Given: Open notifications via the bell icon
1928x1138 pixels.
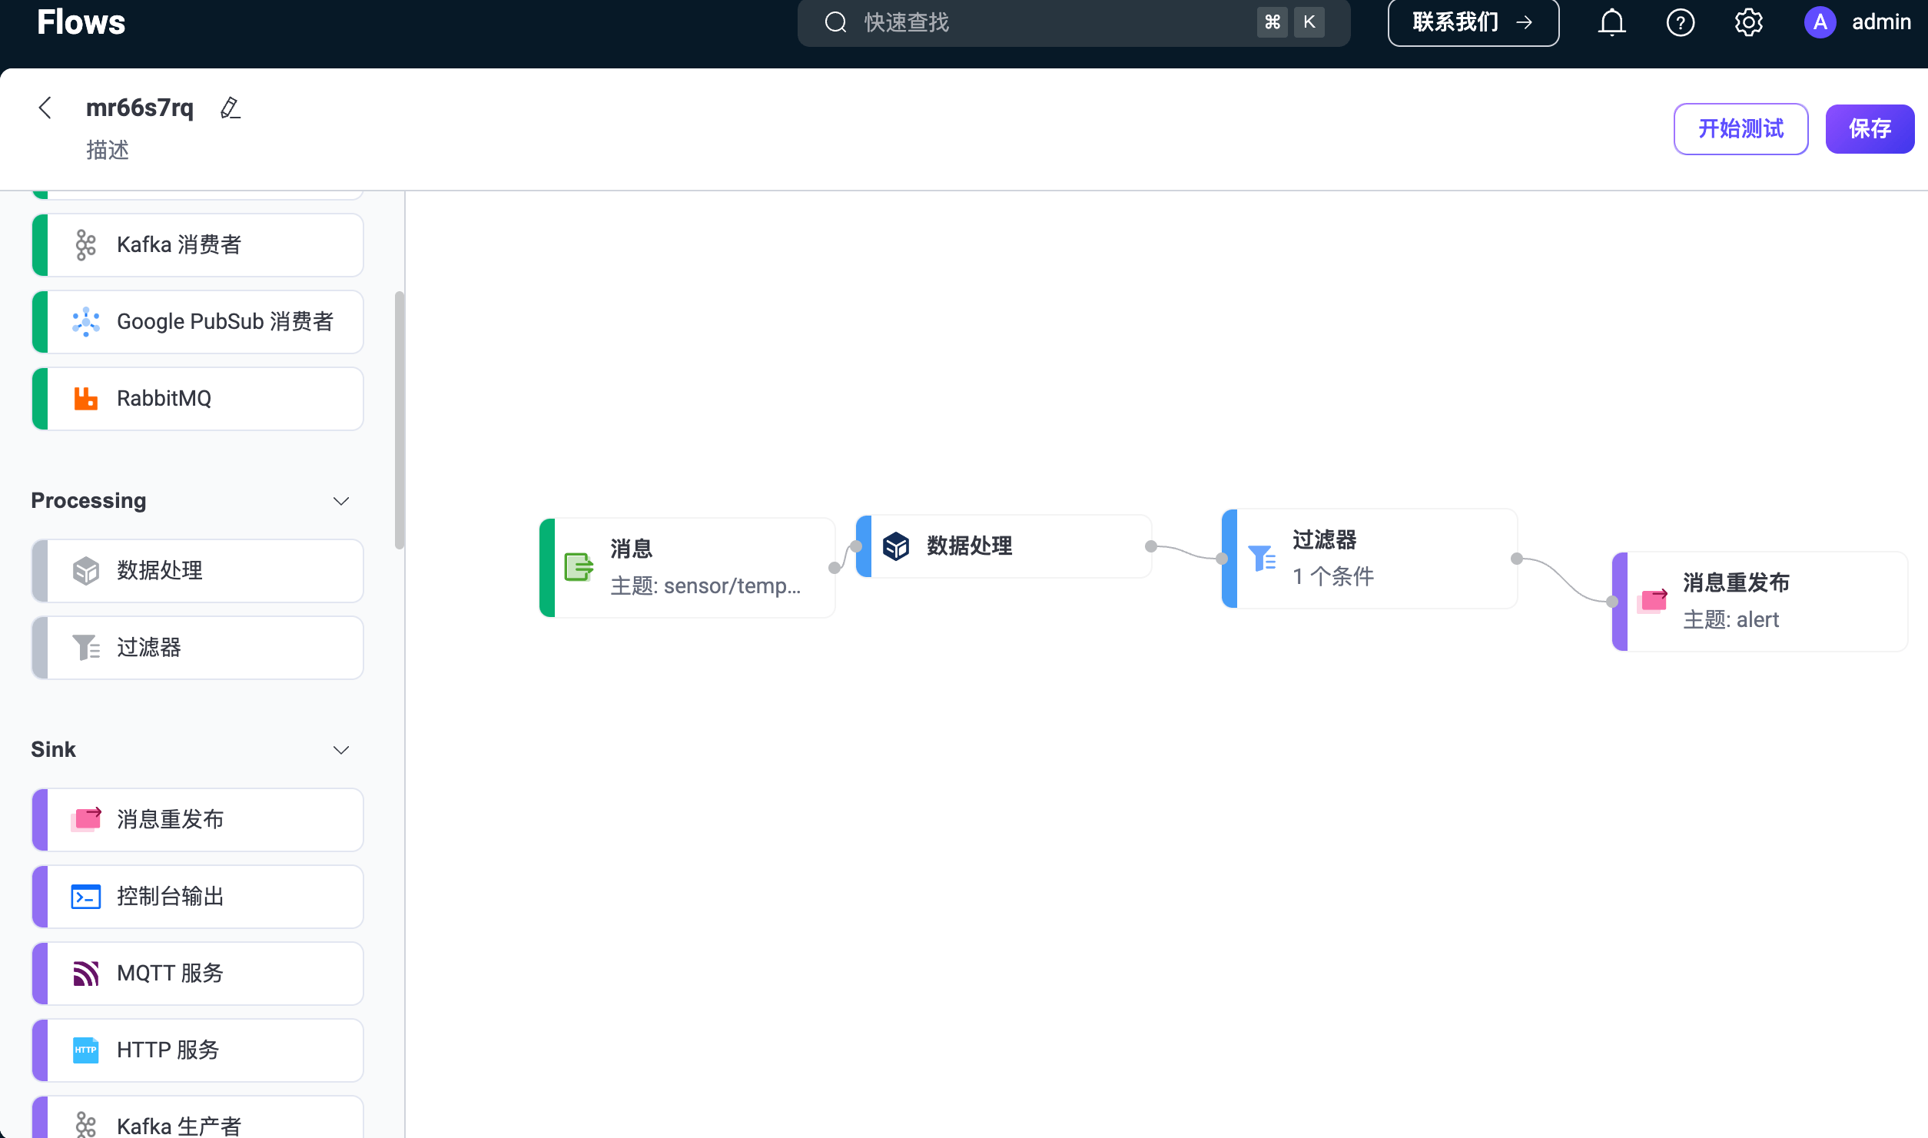Looking at the screenshot, I should [x=1611, y=22].
